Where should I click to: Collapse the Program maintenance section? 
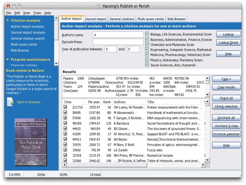[7, 60]
